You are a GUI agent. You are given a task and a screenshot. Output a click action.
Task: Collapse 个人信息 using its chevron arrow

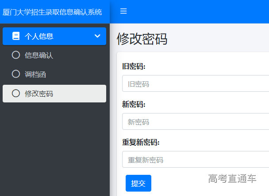[97, 36]
